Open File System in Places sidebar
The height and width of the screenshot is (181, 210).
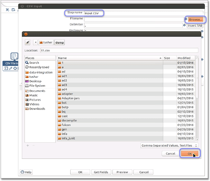(37, 86)
